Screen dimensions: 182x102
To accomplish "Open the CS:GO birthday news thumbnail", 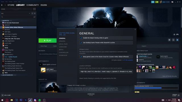I will (53, 87).
